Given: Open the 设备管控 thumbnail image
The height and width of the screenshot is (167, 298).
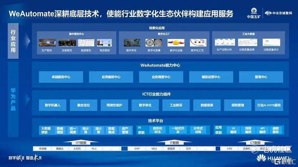Looking at the screenshot, I should (x=67, y=43).
